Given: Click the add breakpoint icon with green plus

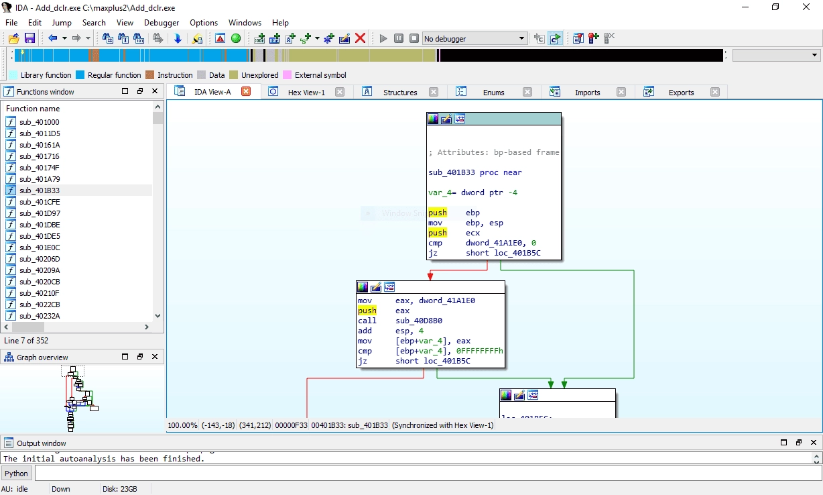Looking at the screenshot, I should [594, 38].
